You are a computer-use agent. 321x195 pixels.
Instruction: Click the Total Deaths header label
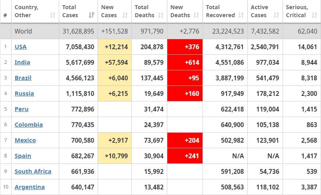click(x=144, y=11)
